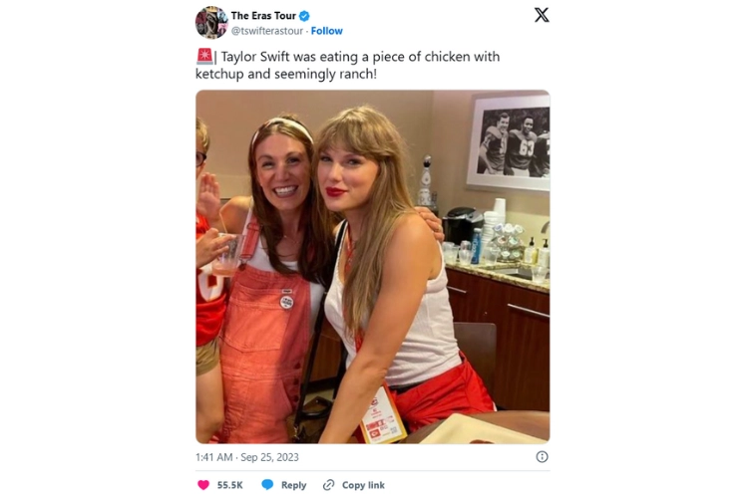This screenshot has height=498, width=748.
Task: Like the tweet with the heart icon
Action: pyautogui.click(x=203, y=485)
